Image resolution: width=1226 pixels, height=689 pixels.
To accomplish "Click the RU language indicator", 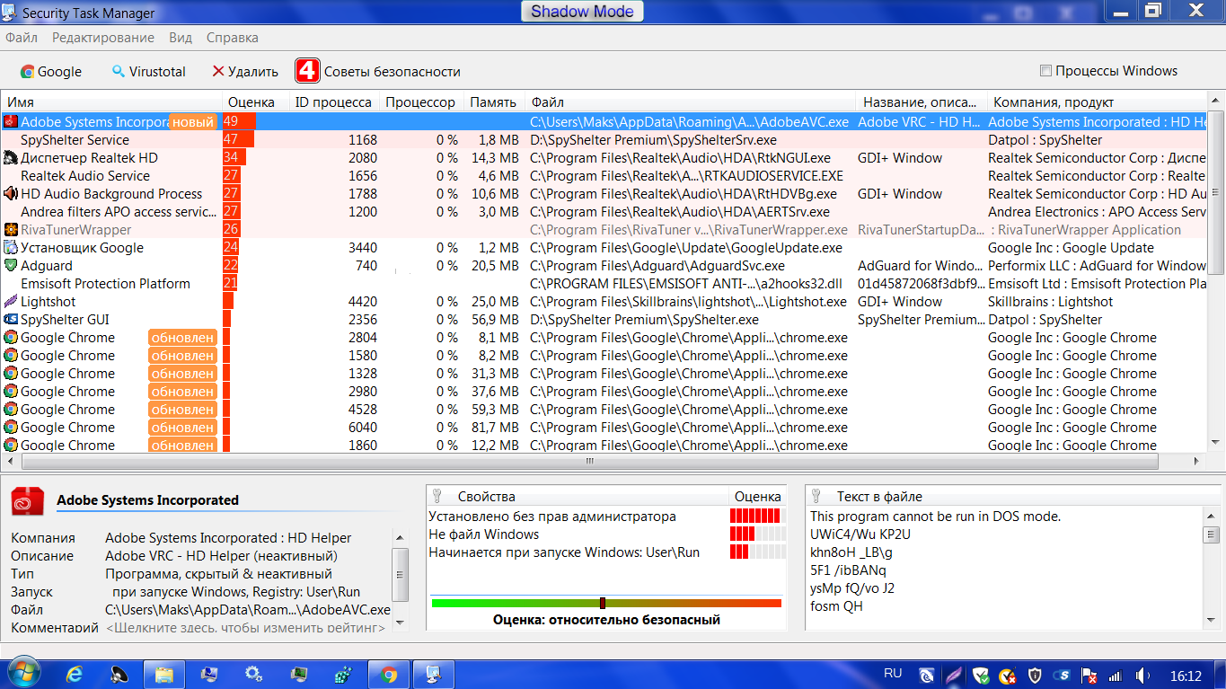I will pyautogui.click(x=893, y=673).
